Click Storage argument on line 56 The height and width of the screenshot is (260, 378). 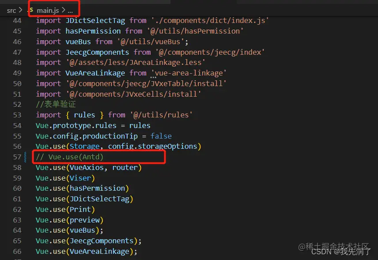coord(84,147)
